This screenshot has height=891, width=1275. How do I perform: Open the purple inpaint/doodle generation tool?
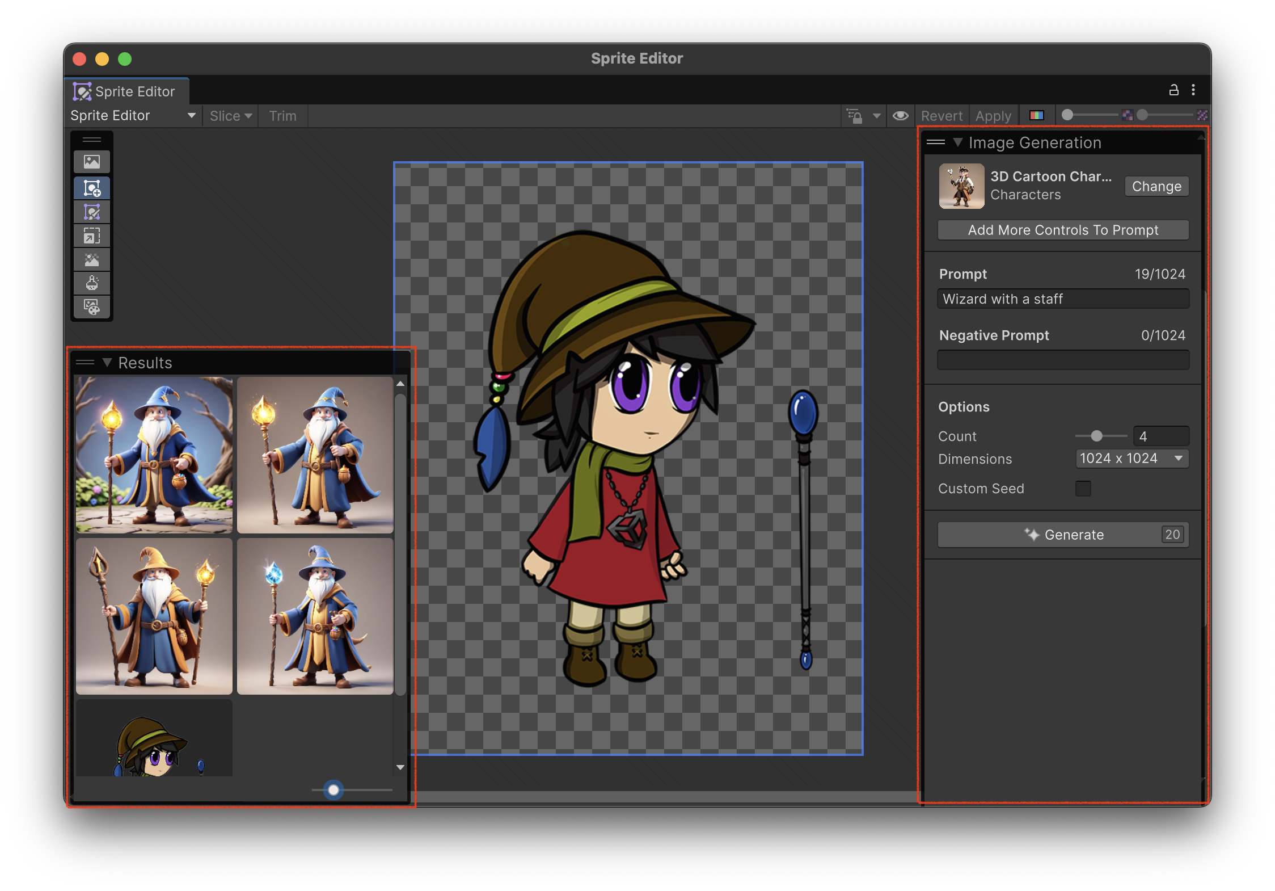[x=92, y=212]
